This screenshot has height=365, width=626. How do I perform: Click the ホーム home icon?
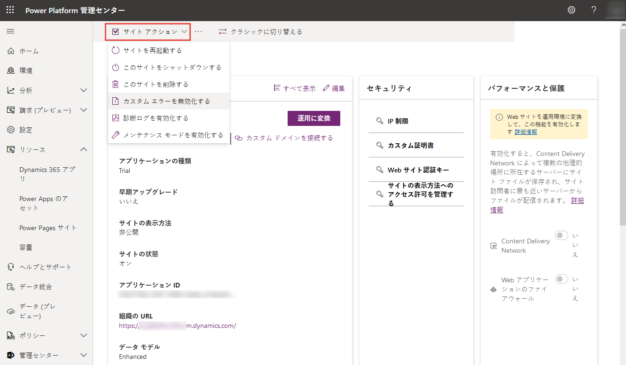coord(11,51)
